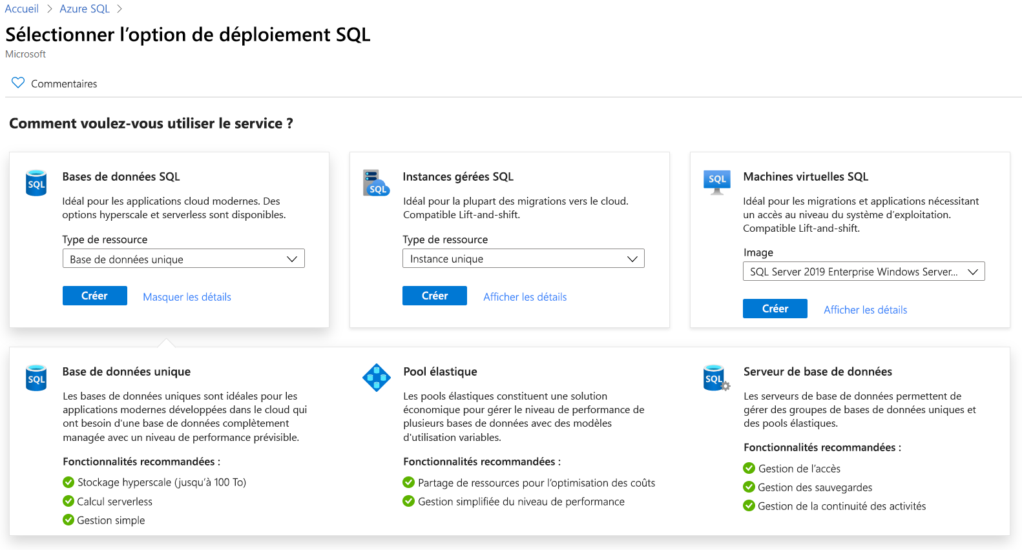
Task: Open the Instance unique resource type dropdown
Action: (523, 258)
